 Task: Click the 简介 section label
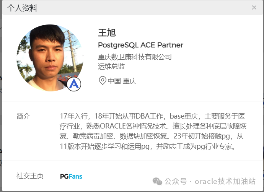pyautogui.click(x=23, y=116)
